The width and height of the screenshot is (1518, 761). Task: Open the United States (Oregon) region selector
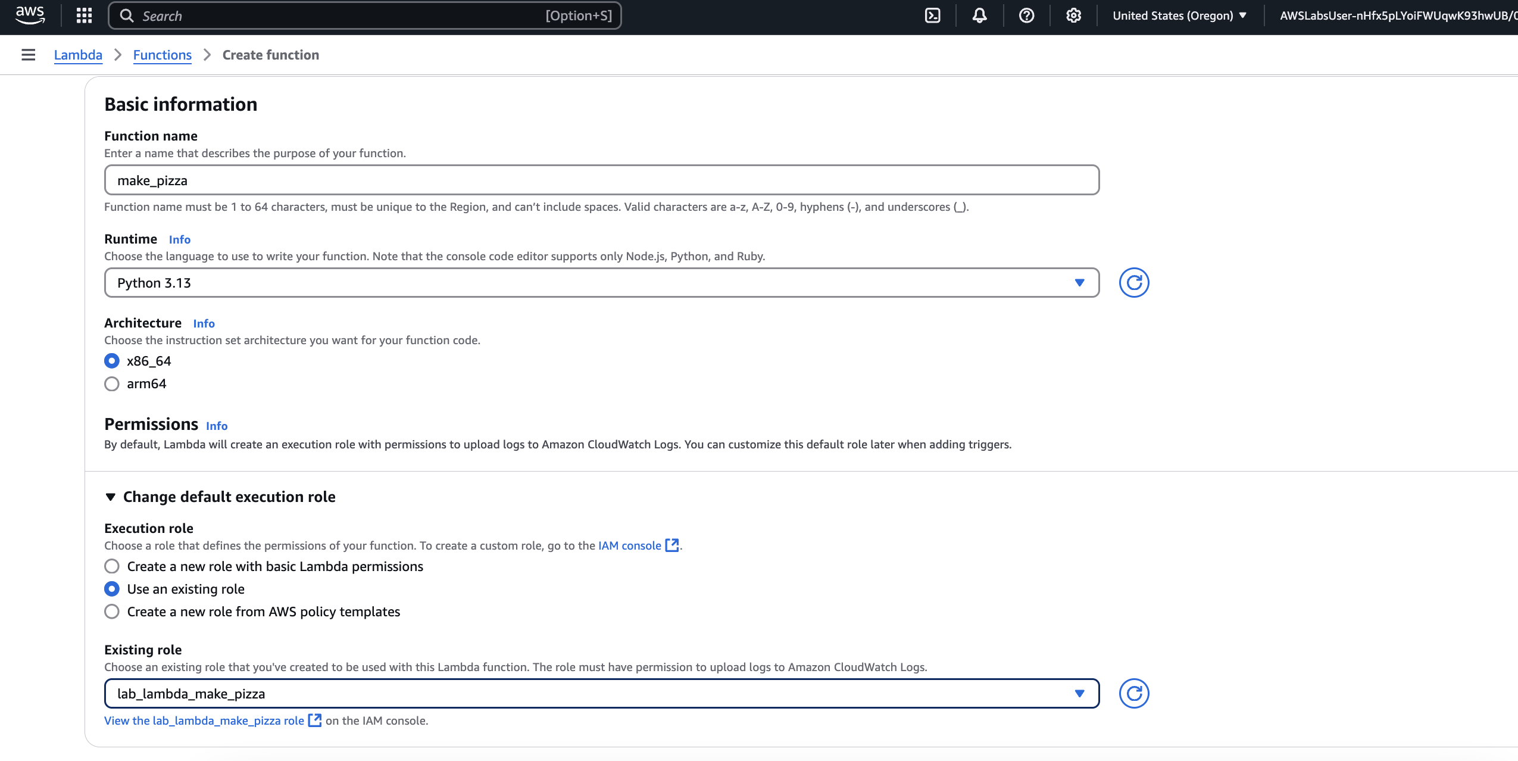click(1179, 15)
